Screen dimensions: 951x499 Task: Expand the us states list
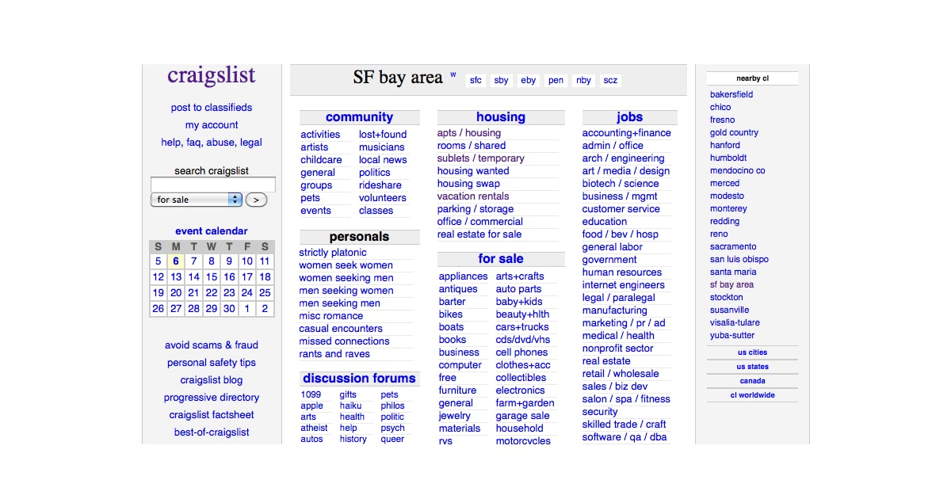click(x=752, y=367)
